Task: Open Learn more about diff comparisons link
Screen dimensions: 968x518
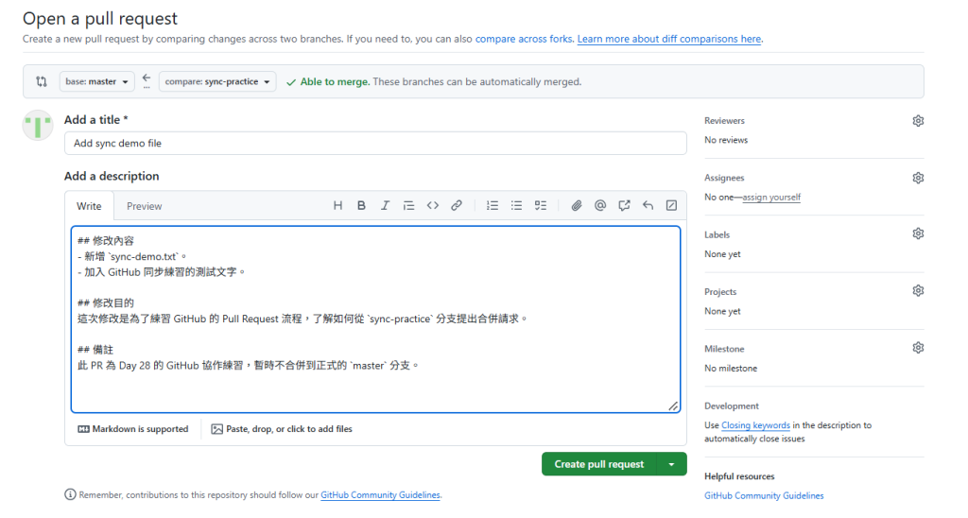Action: pos(669,39)
